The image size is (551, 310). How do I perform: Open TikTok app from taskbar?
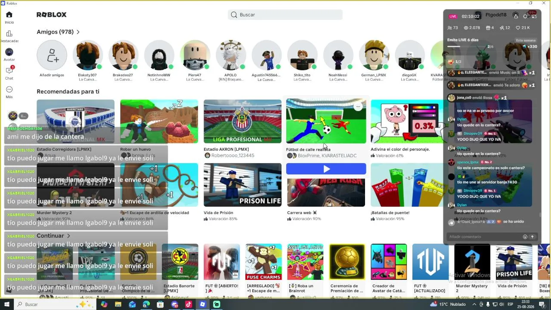[x=189, y=304]
